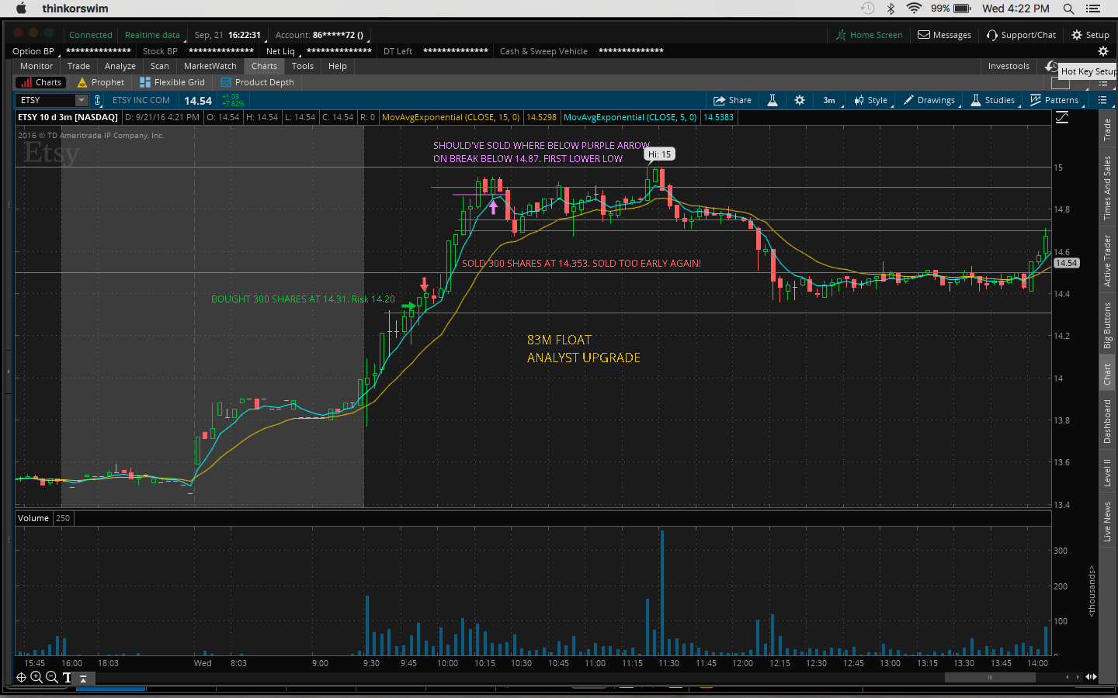
Task: Open Messages
Action: point(945,35)
